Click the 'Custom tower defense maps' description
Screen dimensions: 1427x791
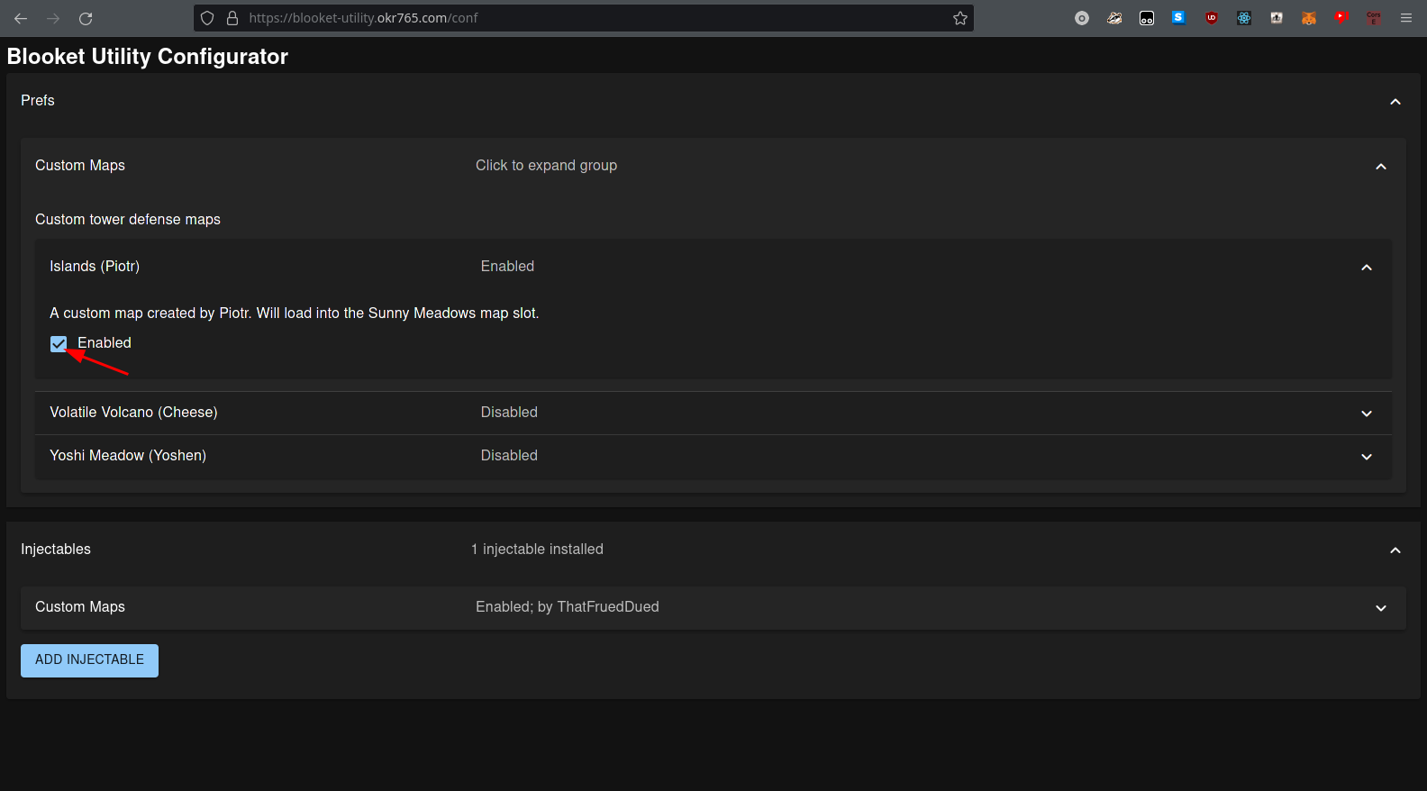coord(128,219)
